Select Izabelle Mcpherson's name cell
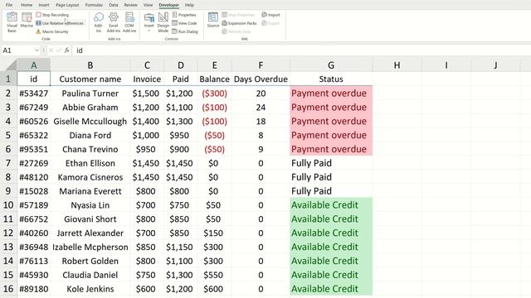The image size is (531, 298). pyautogui.click(x=90, y=247)
